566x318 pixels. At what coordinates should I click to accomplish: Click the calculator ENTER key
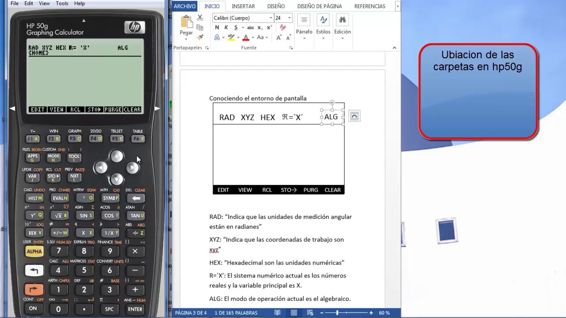(135, 309)
